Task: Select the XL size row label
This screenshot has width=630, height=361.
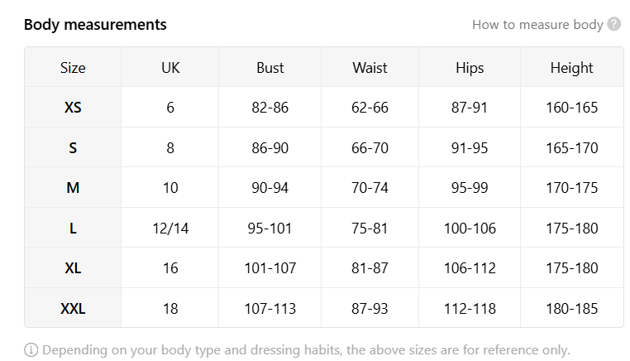Action: point(73,268)
